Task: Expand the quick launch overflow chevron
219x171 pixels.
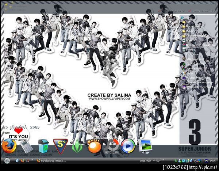Action: pyautogui.click(x=32, y=160)
